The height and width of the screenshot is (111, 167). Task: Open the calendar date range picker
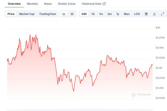(x=146, y=14)
